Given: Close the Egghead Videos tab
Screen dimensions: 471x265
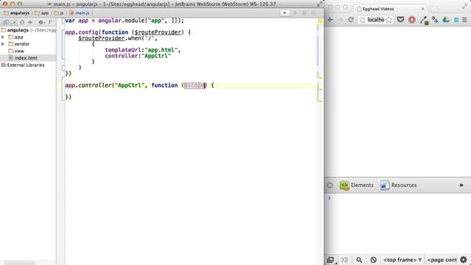Looking at the screenshot, I should pos(422,9).
